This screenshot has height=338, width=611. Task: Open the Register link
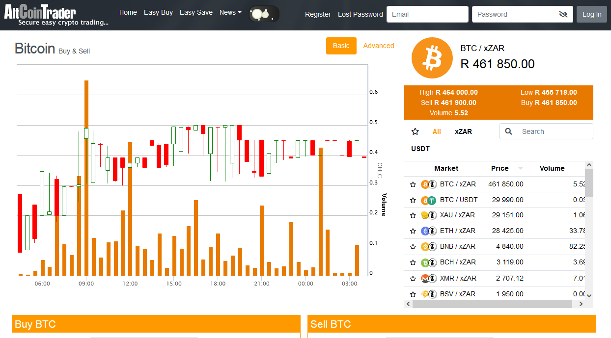318,14
